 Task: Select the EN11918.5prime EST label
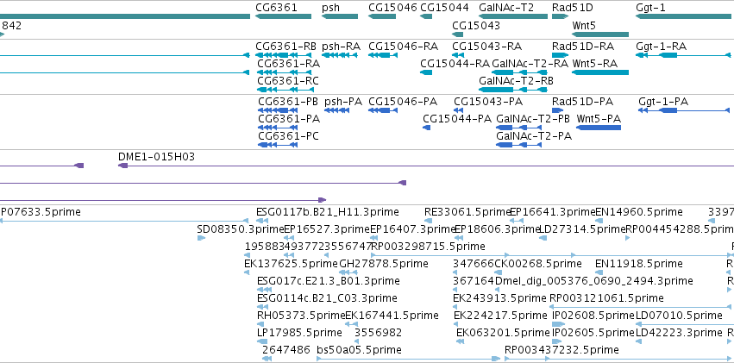pyautogui.click(x=638, y=264)
